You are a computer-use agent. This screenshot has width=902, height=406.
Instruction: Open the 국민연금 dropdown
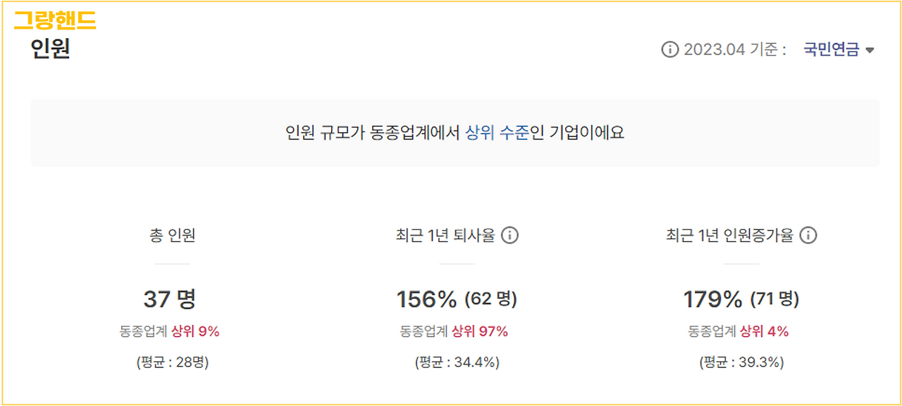(x=839, y=50)
